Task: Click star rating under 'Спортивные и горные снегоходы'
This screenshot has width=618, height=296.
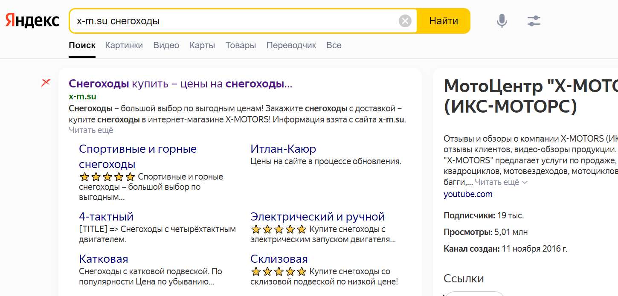Action: point(107,177)
